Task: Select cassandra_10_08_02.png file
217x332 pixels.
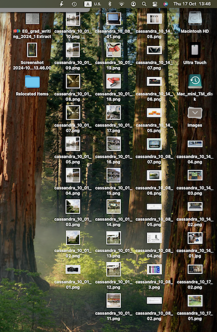Action: (154, 300)
